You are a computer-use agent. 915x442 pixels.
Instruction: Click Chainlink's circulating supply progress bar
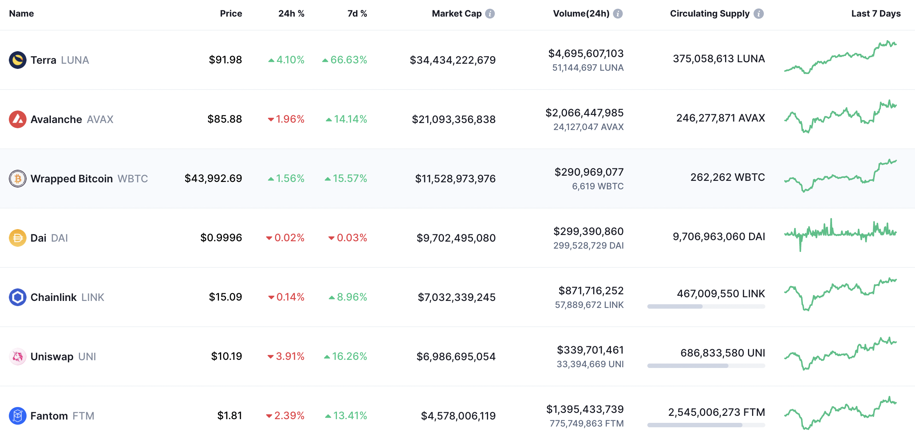click(706, 306)
